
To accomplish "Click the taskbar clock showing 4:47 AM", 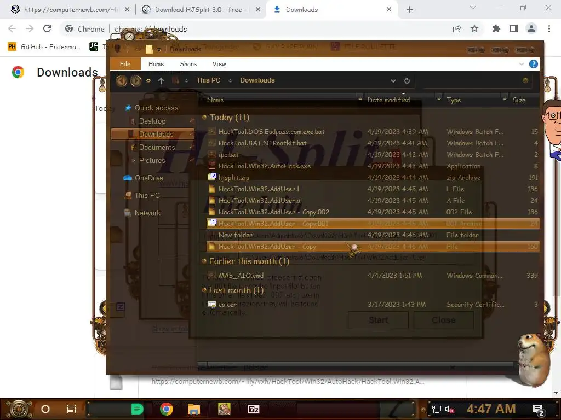I will click(491, 409).
